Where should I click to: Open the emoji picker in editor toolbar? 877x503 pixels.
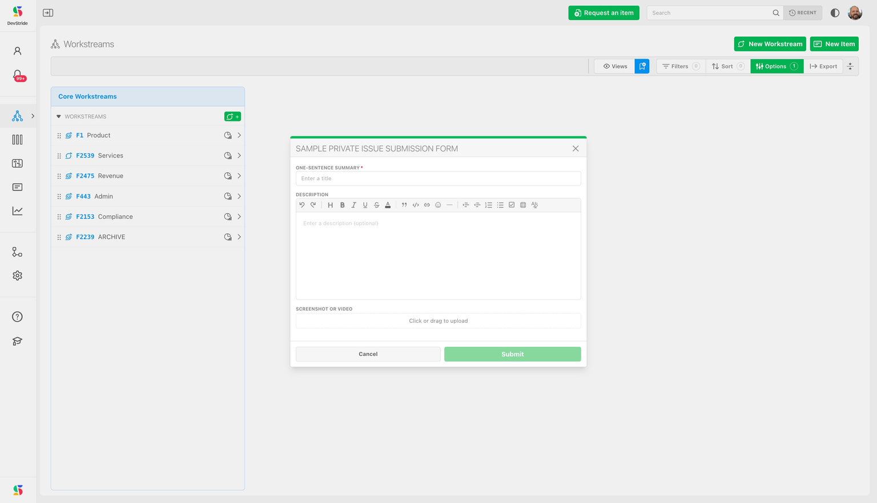[x=438, y=205]
